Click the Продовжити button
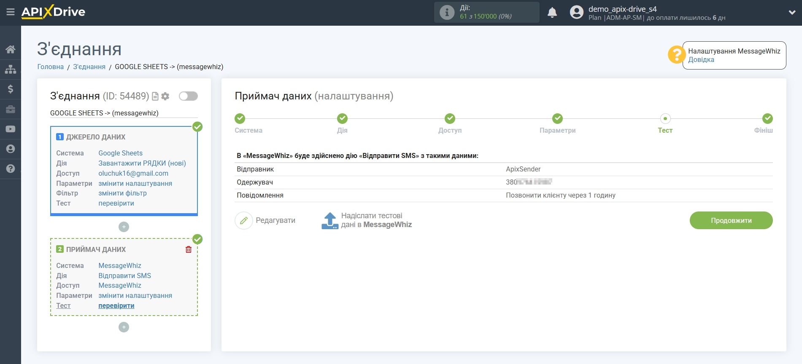This screenshot has width=802, height=364. click(x=731, y=220)
